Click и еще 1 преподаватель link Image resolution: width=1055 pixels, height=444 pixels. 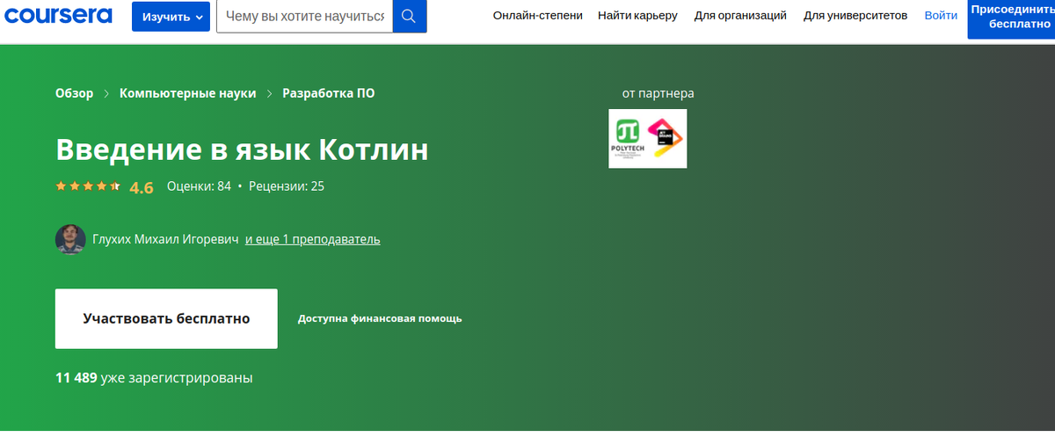[312, 239]
